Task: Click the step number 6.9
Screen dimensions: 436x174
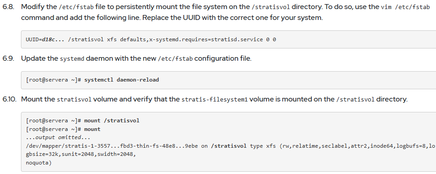Action: [8, 58]
